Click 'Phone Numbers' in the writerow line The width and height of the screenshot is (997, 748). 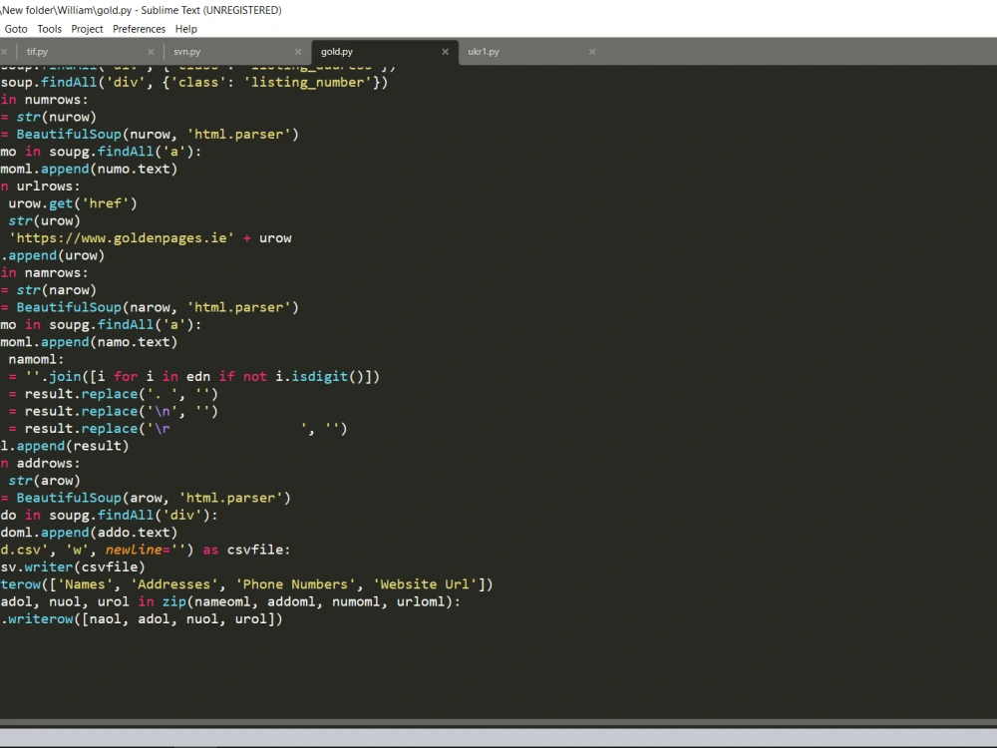[295, 583]
